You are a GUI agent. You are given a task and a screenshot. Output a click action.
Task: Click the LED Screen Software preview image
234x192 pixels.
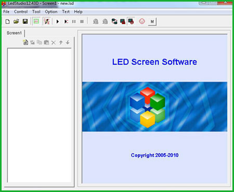point(154,109)
